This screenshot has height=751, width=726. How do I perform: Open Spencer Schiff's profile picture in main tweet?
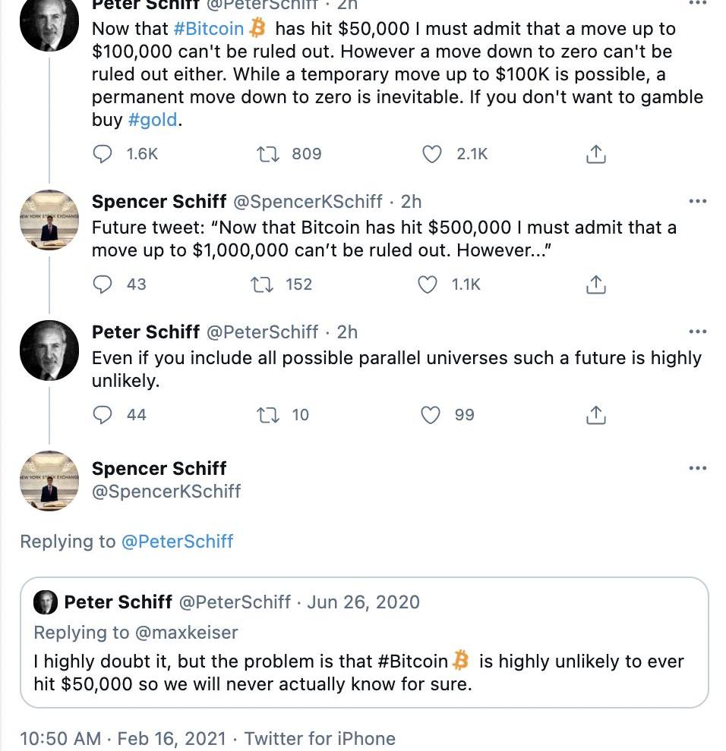tap(49, 480)
